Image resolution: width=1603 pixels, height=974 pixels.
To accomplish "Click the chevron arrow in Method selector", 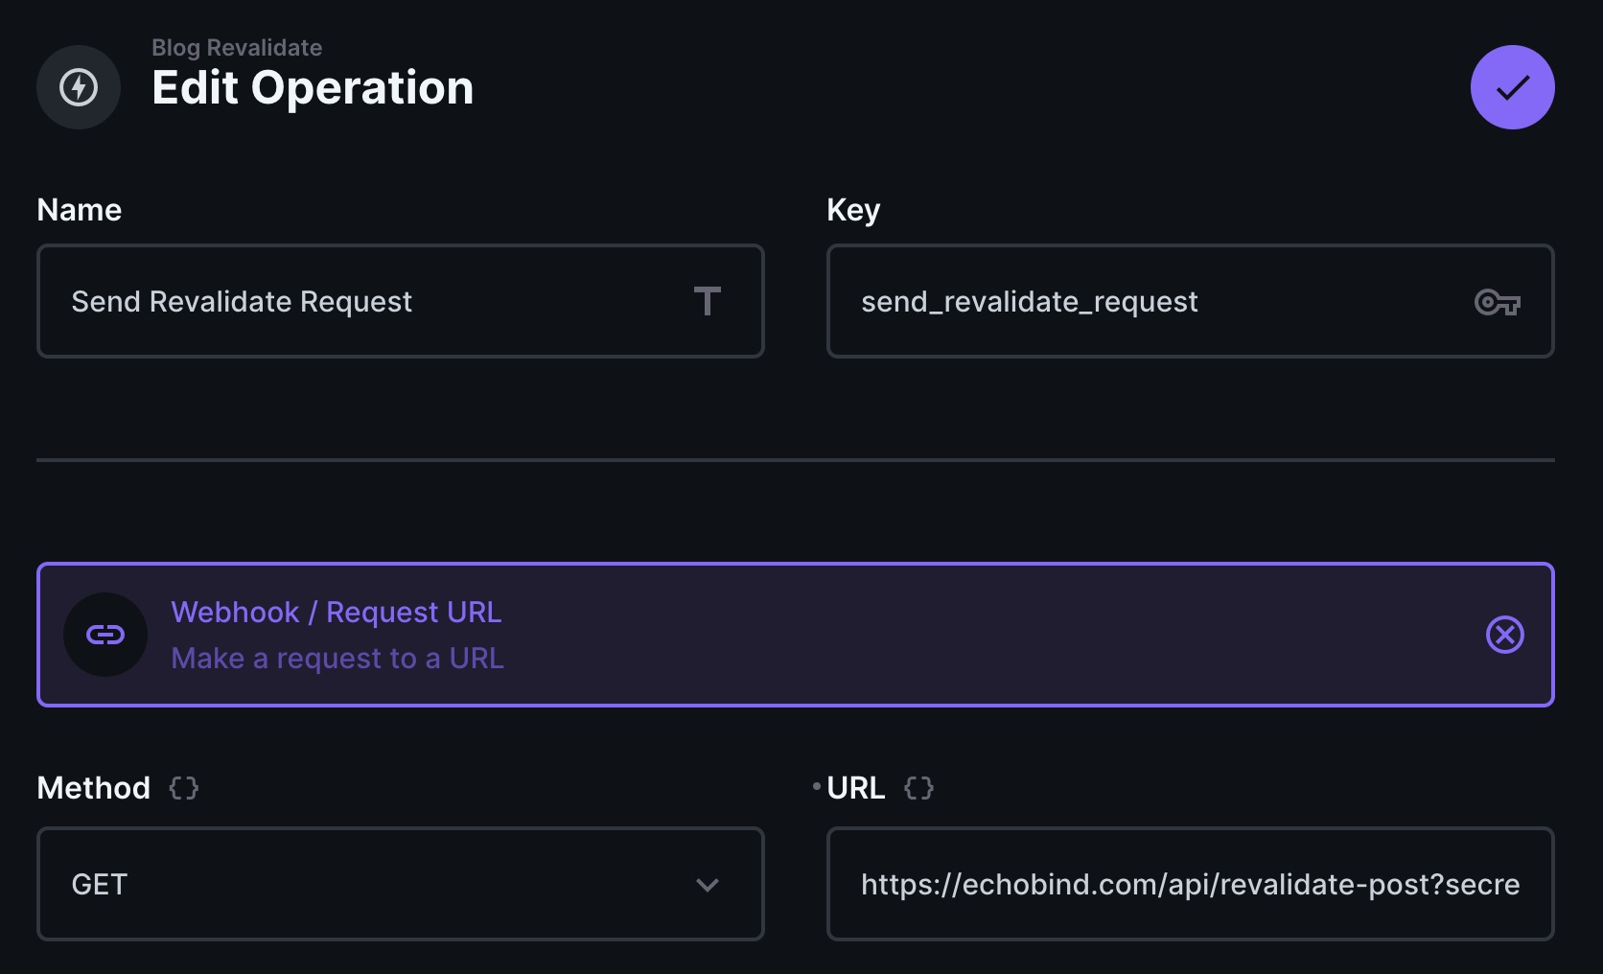I will coord(708,885).
